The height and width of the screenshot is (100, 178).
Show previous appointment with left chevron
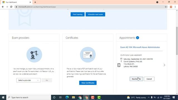tap(119, 65)
